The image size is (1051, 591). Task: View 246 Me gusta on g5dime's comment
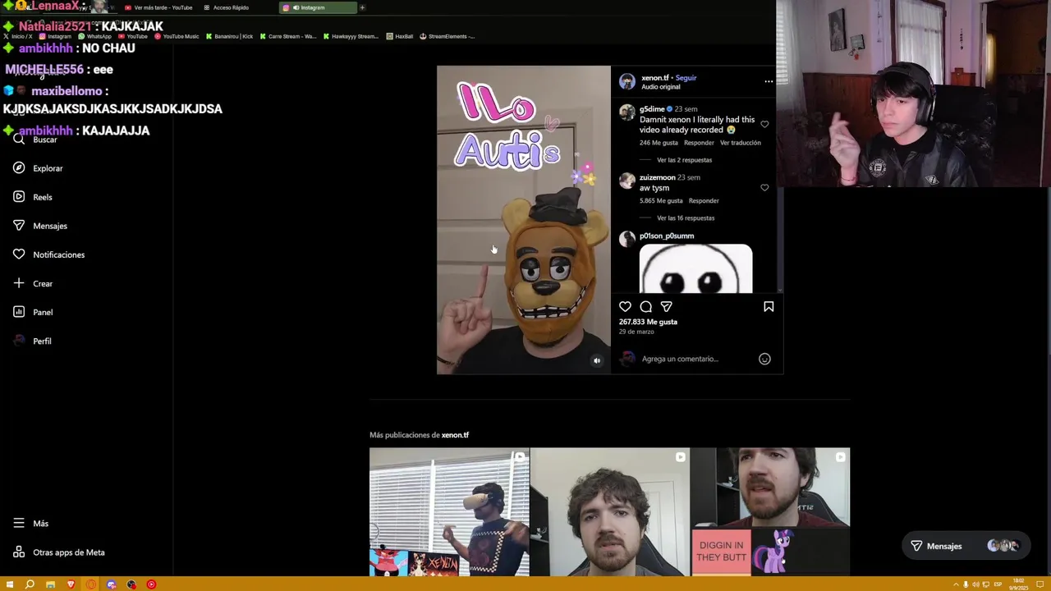pyautogui.click(x=660, y=143)
